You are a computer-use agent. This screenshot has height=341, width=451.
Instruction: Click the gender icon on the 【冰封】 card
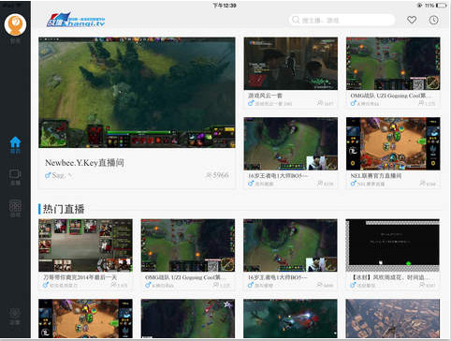click(353, 285)
